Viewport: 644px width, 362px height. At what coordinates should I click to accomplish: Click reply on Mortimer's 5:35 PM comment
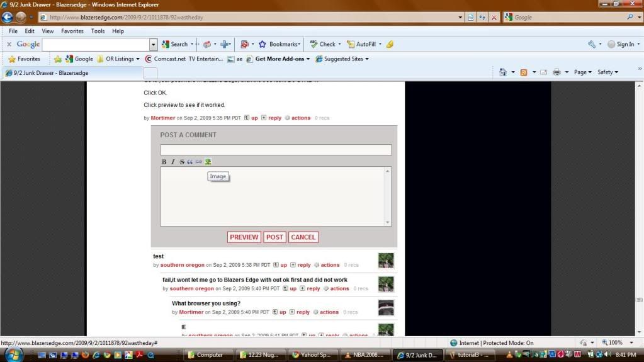274,118
